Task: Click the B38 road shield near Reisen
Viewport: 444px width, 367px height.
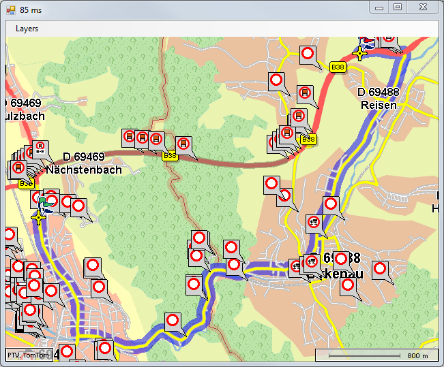Action: [337, 67]
